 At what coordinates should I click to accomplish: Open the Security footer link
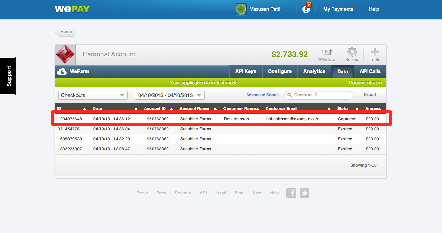(183, 193)
